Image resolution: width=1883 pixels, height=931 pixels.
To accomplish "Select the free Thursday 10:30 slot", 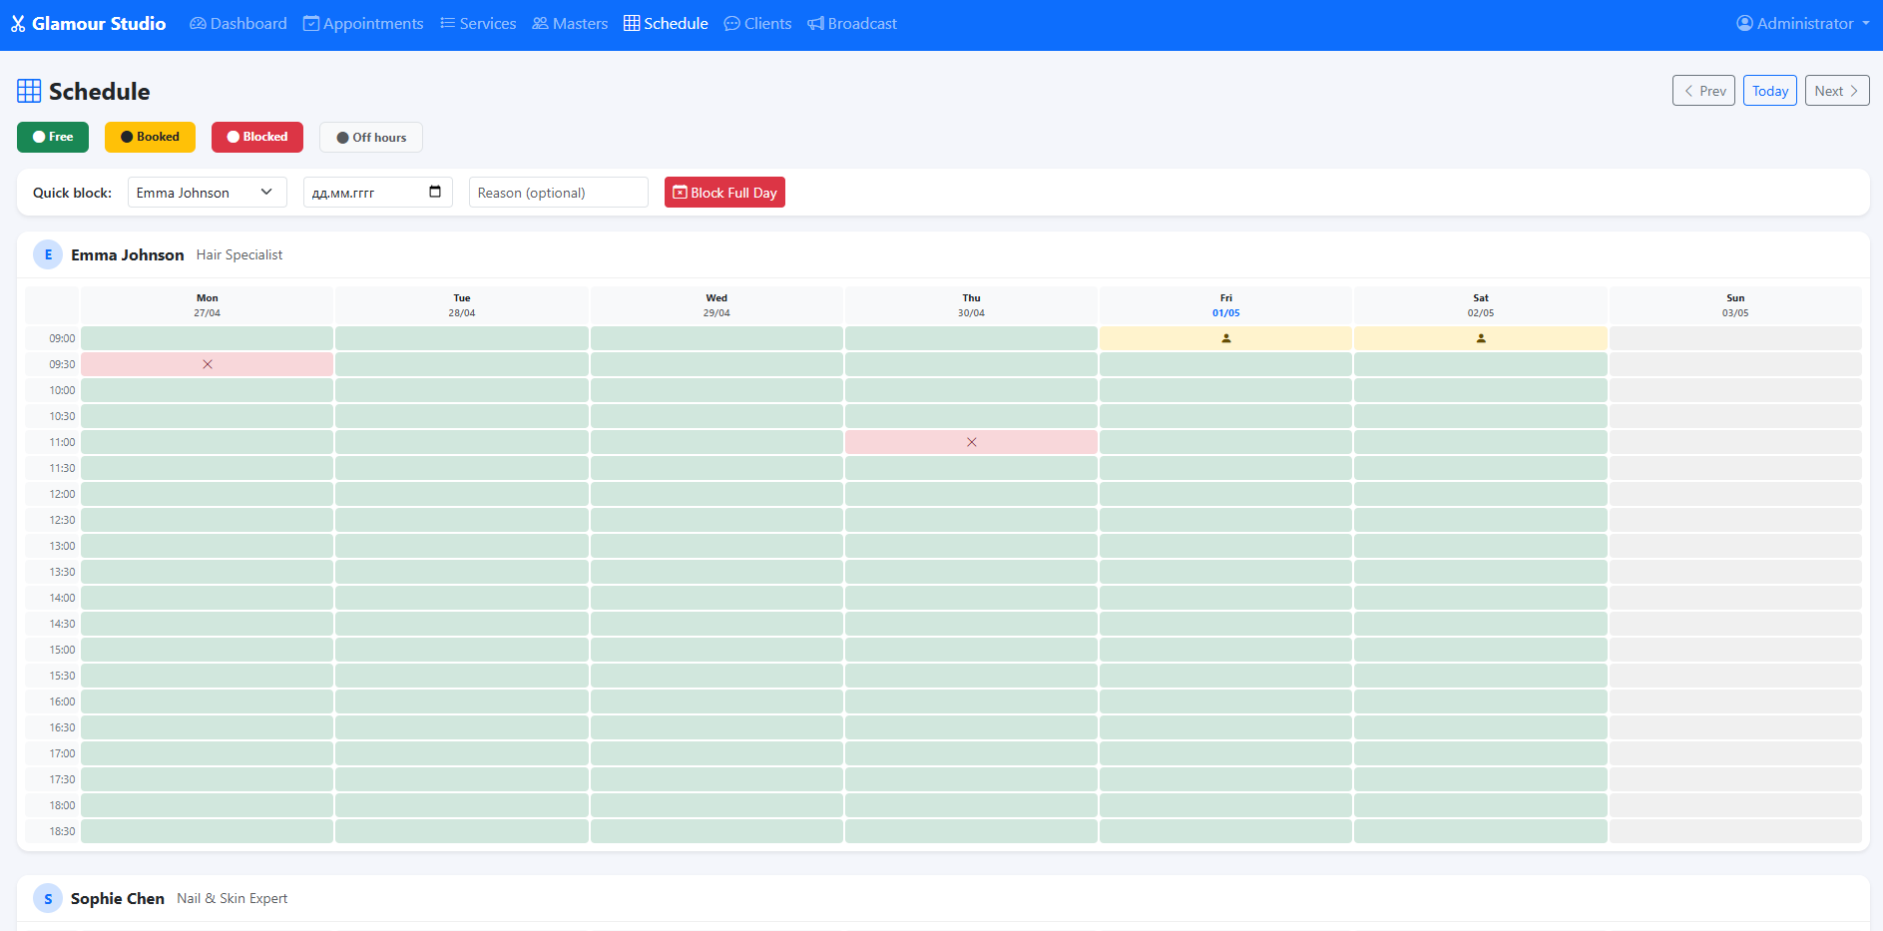I will (x=971, y=416).
